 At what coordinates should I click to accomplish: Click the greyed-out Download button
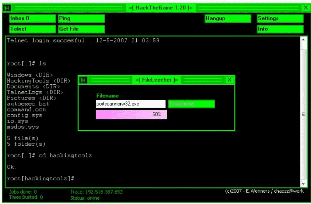click(x=191, y=104)
